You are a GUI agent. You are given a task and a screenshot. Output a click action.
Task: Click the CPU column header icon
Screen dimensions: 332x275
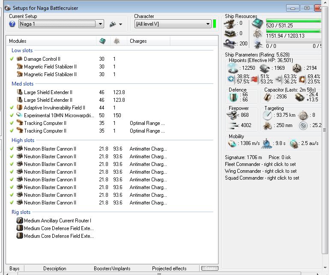[x=102, y=41]
